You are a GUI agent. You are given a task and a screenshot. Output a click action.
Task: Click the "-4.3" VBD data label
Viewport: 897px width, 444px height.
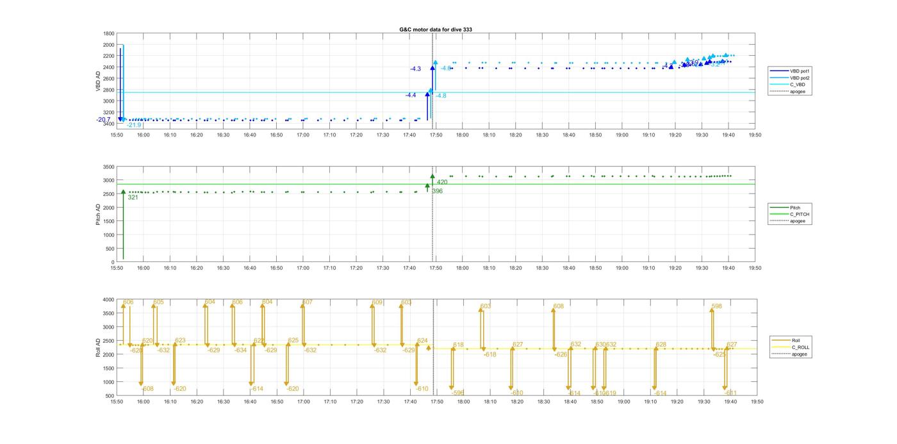click(416, 69)
